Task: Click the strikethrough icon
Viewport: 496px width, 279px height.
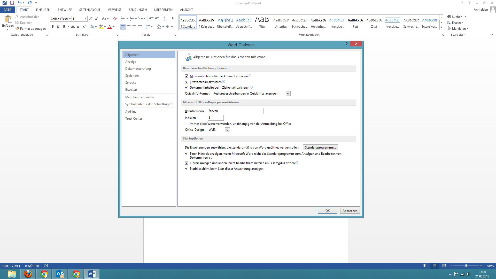Action: click(x=73, y=26)
